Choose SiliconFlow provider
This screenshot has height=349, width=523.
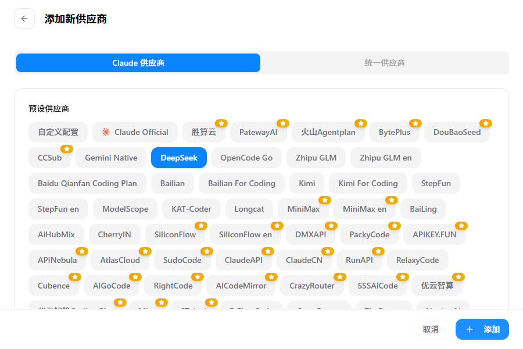tap(175, 234)
